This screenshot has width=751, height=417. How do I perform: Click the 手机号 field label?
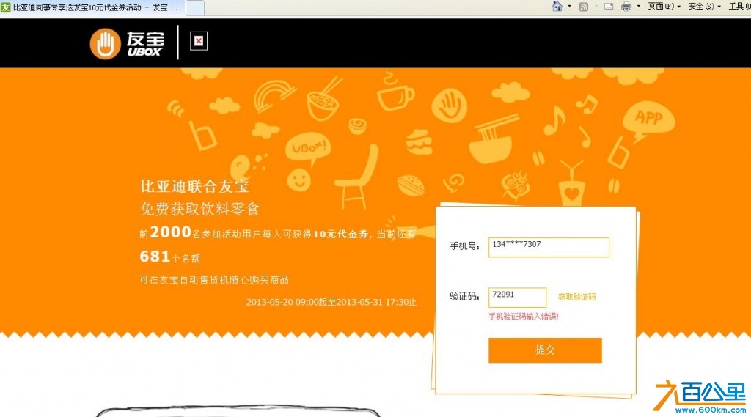tap(464, 246)
